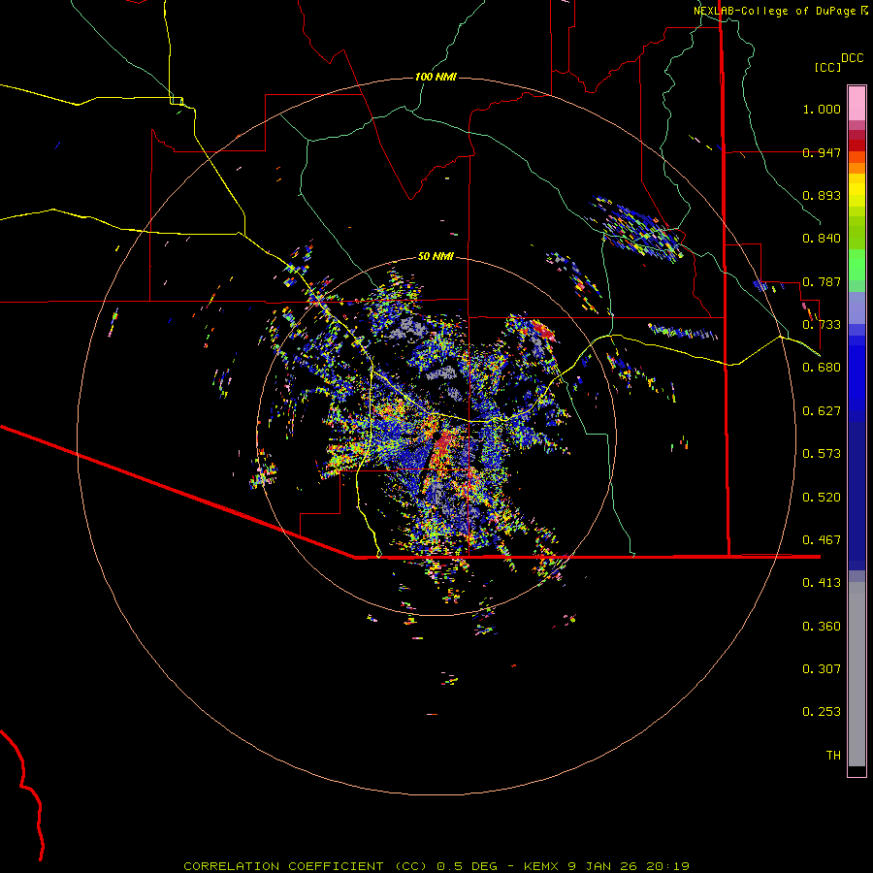The image size is (873, 873).
Task: Click the [CC] label above the color bar
Action: (x=828, y=67)
